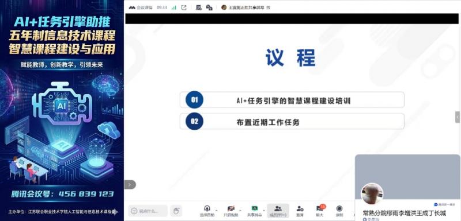Check the green network signal indicator

click(174, 7)
